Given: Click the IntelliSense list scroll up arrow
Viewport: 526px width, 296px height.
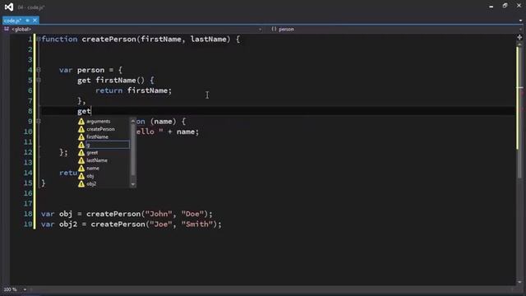Looking at the screenshot, I should pyautogui.click(x=133, y=121).
